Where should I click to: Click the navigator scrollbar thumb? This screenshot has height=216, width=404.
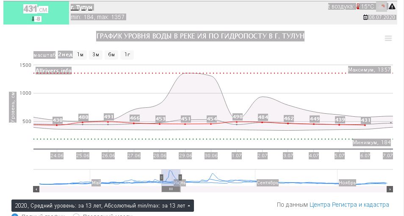point(171,189)
